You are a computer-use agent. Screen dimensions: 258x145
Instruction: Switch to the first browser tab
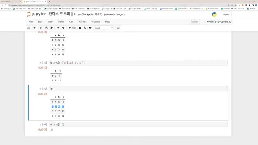click(x=11, y=2)
